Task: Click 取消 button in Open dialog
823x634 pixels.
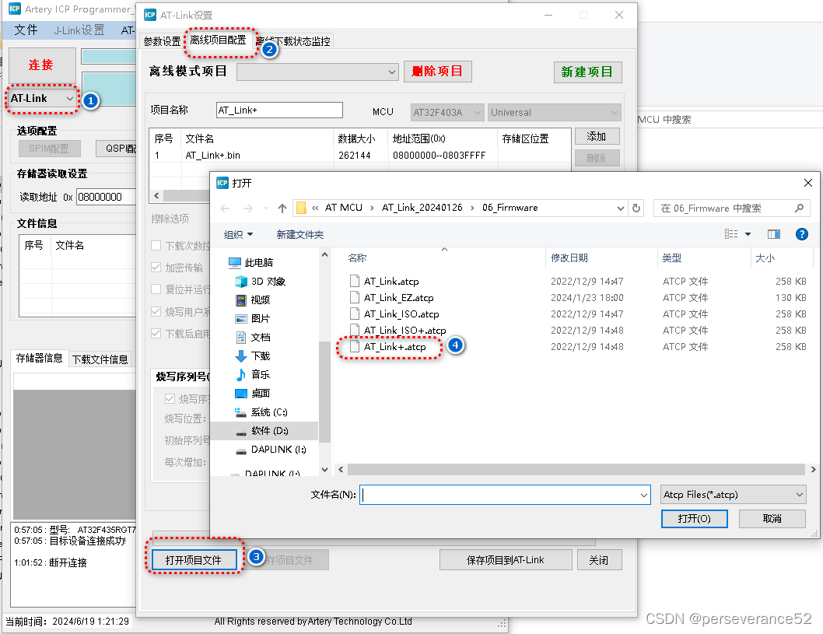Action: (x=772, y=519)
